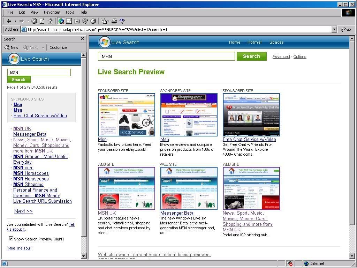
Task: Click the blocked cookie privacy status icon
Action: coord(290,263)
